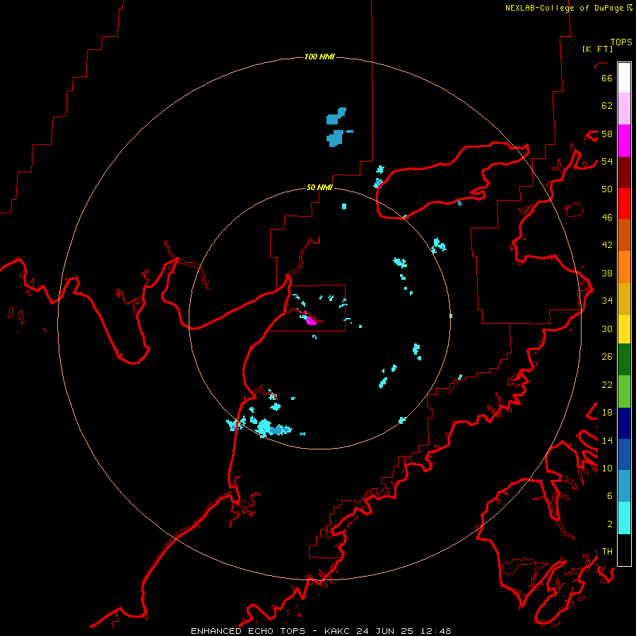
Task: Click the TOPS legend title
Action: pos(621,42)
